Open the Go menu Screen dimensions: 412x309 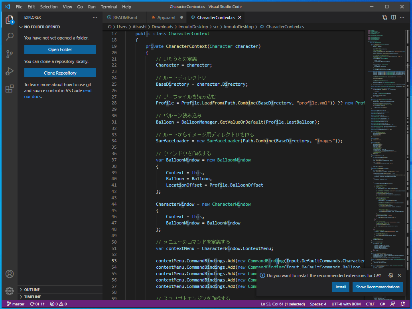80,7
